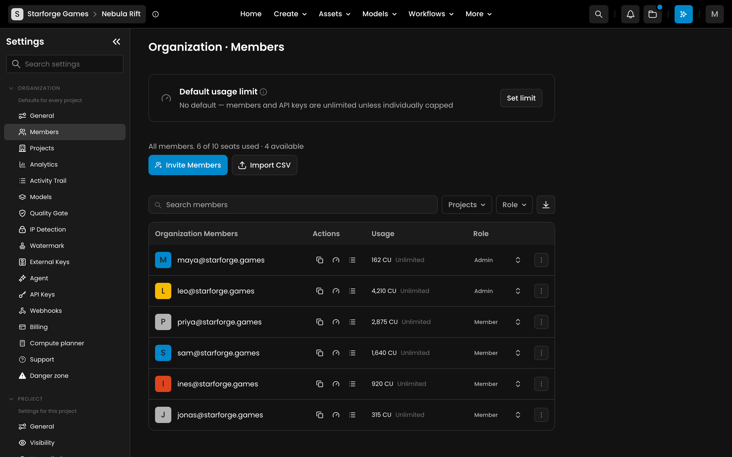Image resolution: width=732 pixels, height=457 pixels.
Task: Click the blue sparkle assistant button
Action: (x=683, y=14)
